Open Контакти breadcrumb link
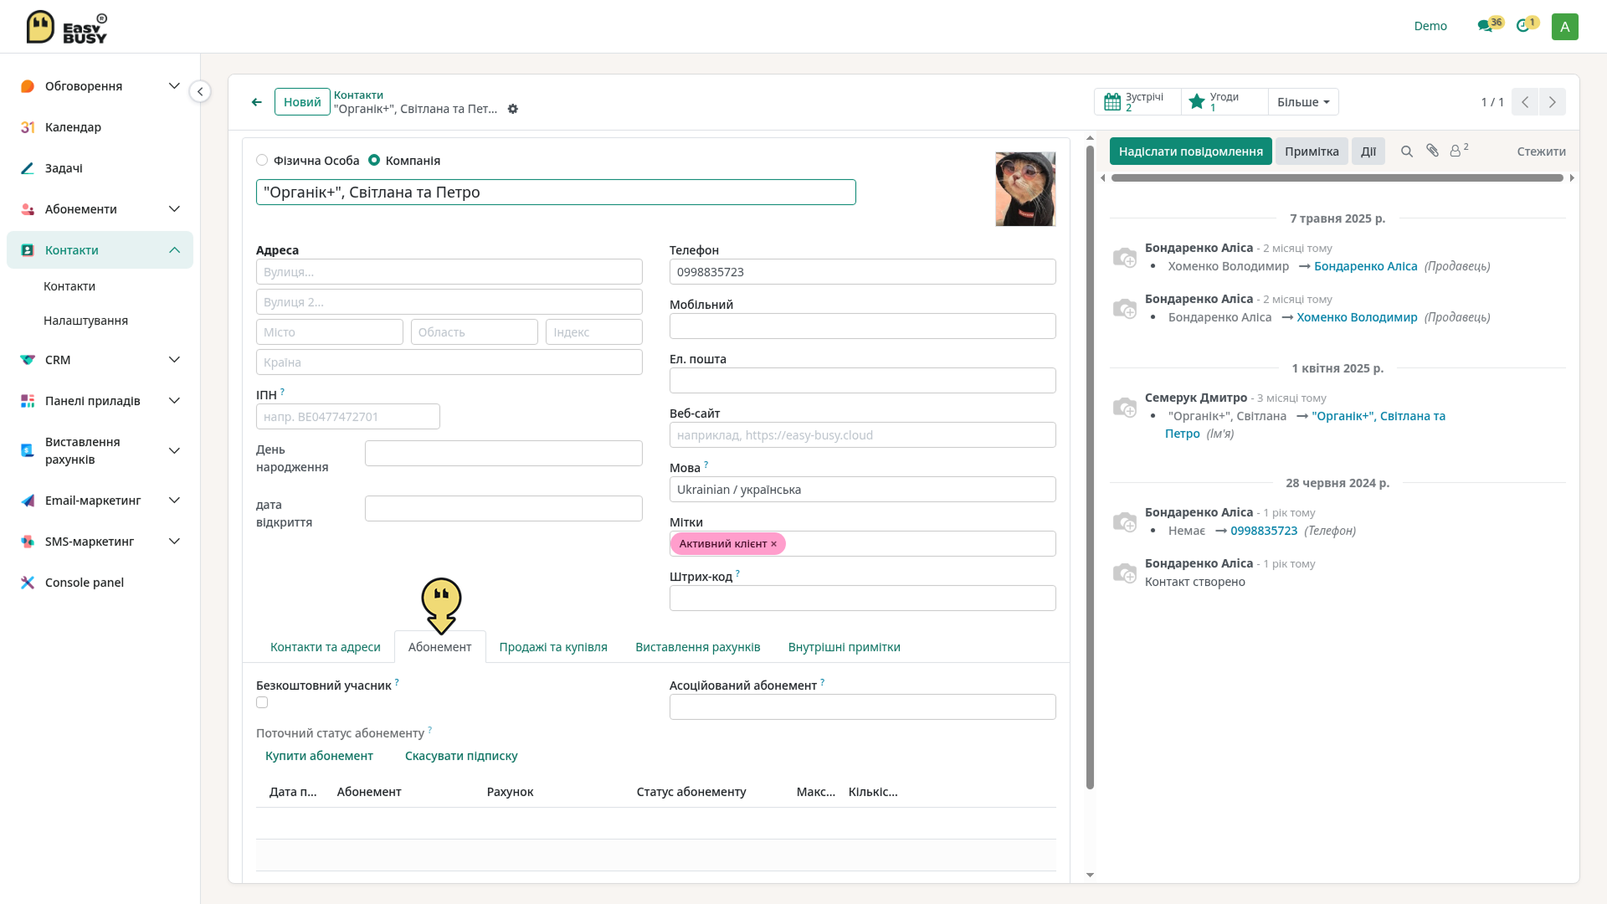 [358, 95]
